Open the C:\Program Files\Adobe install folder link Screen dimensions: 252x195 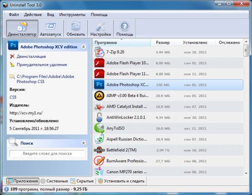pos(45,79)
